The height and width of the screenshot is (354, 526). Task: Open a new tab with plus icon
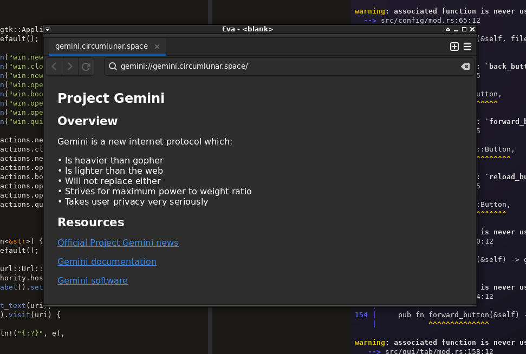454,47
